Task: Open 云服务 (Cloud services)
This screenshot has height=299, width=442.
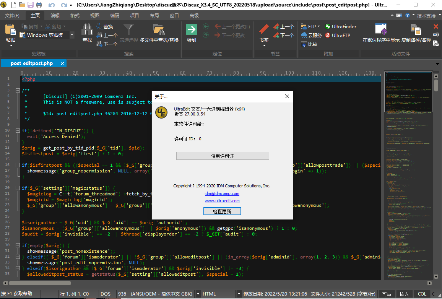Action: click(x=311, y=35)
